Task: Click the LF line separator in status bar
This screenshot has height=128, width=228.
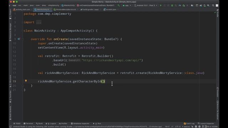Action: click(x=172, y=127)
